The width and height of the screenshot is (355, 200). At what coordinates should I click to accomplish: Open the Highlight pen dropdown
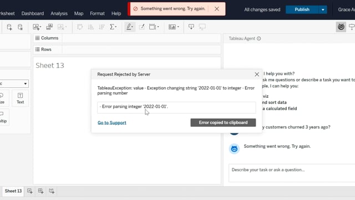(x=130, y=27)
